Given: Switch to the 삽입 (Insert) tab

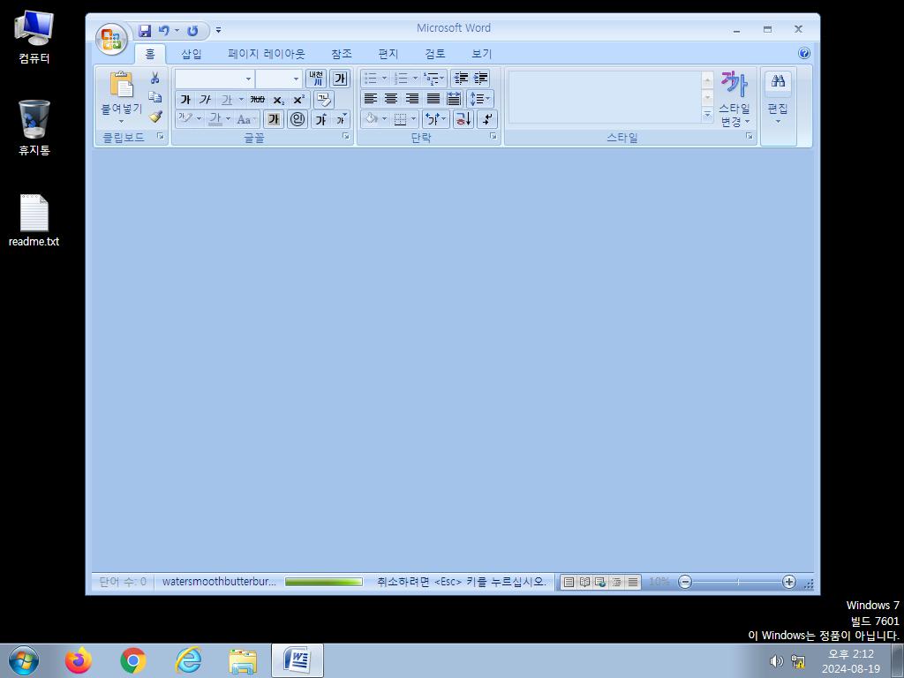Looking at the screenshot, I should click(192, 54).
